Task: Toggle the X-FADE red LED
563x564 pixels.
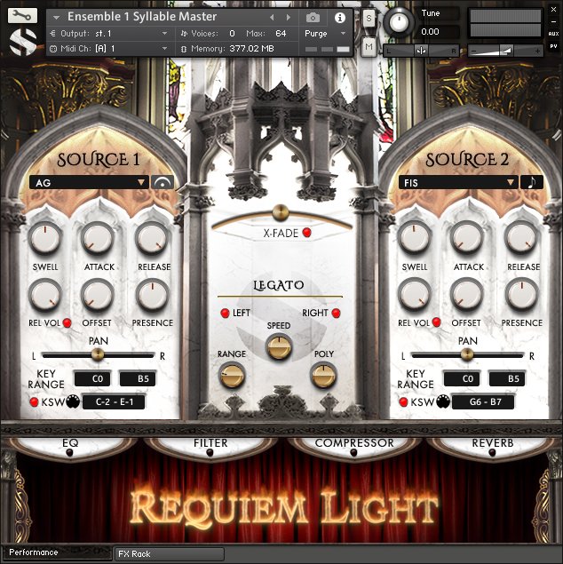Action: point(306,233)
